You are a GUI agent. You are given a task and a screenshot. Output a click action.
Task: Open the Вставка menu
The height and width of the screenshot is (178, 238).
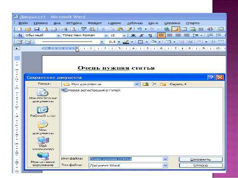point(74,23)
